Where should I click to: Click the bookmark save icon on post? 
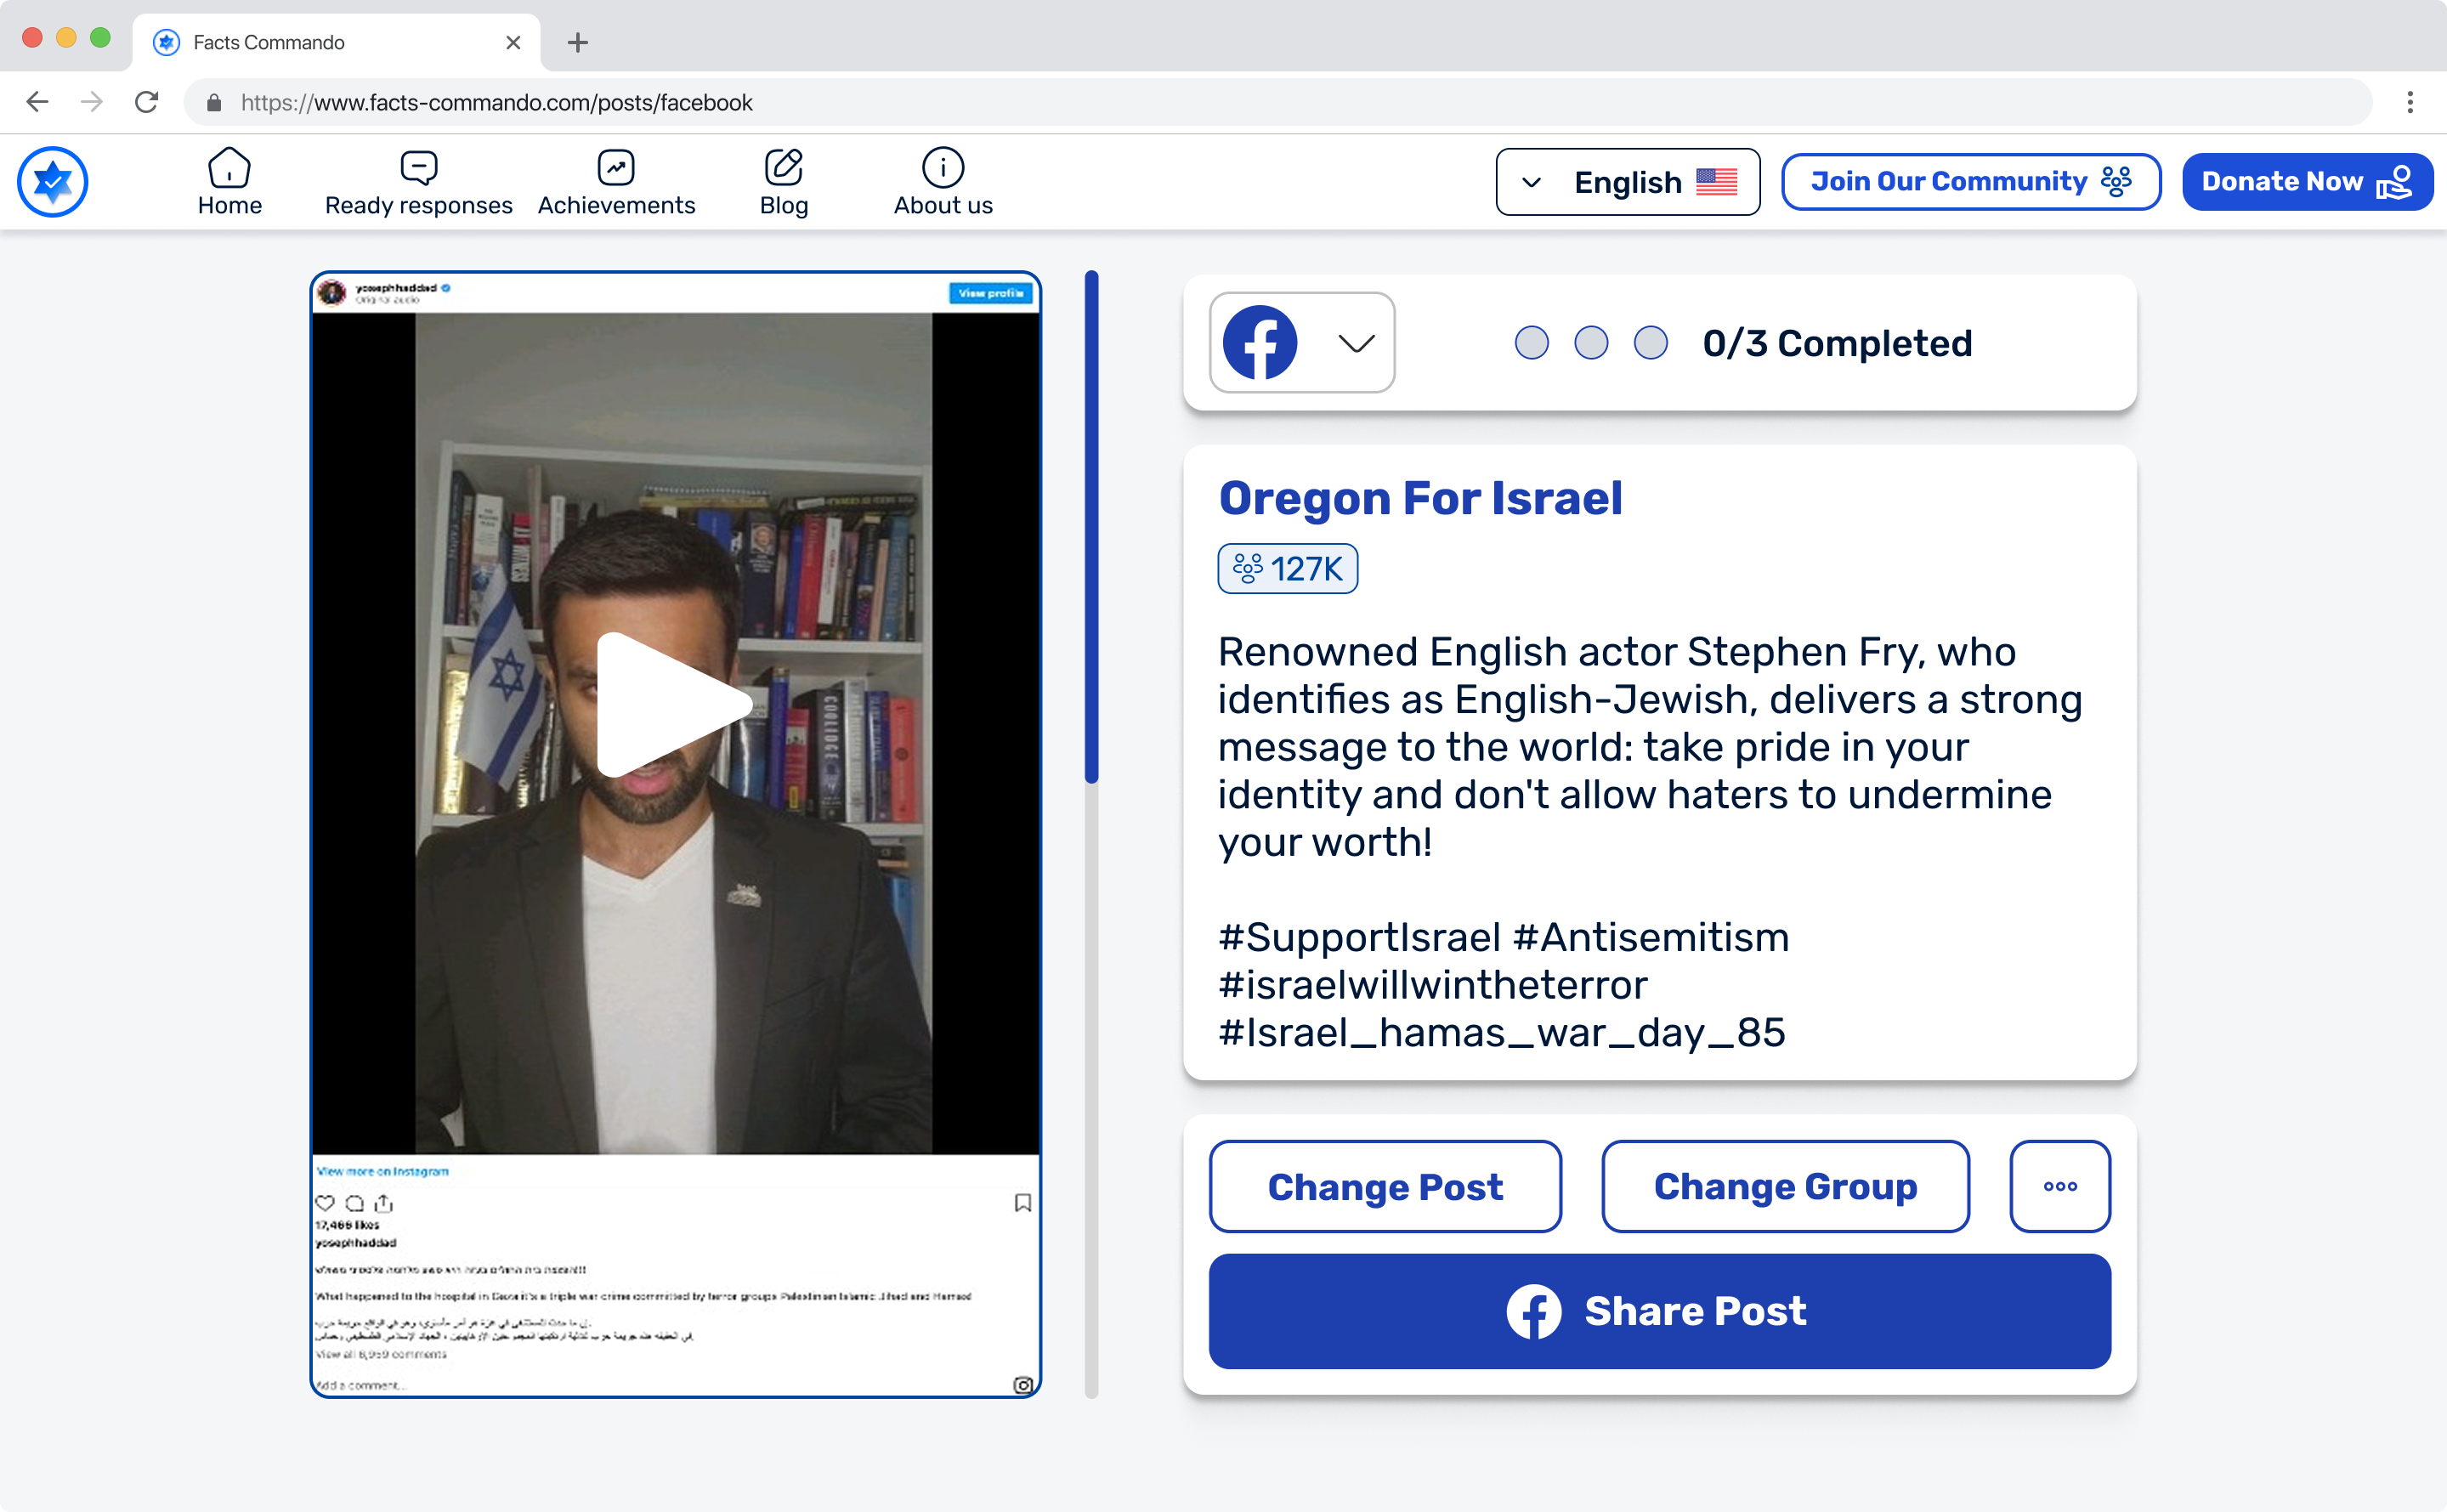click(x=1022, y=1202)
